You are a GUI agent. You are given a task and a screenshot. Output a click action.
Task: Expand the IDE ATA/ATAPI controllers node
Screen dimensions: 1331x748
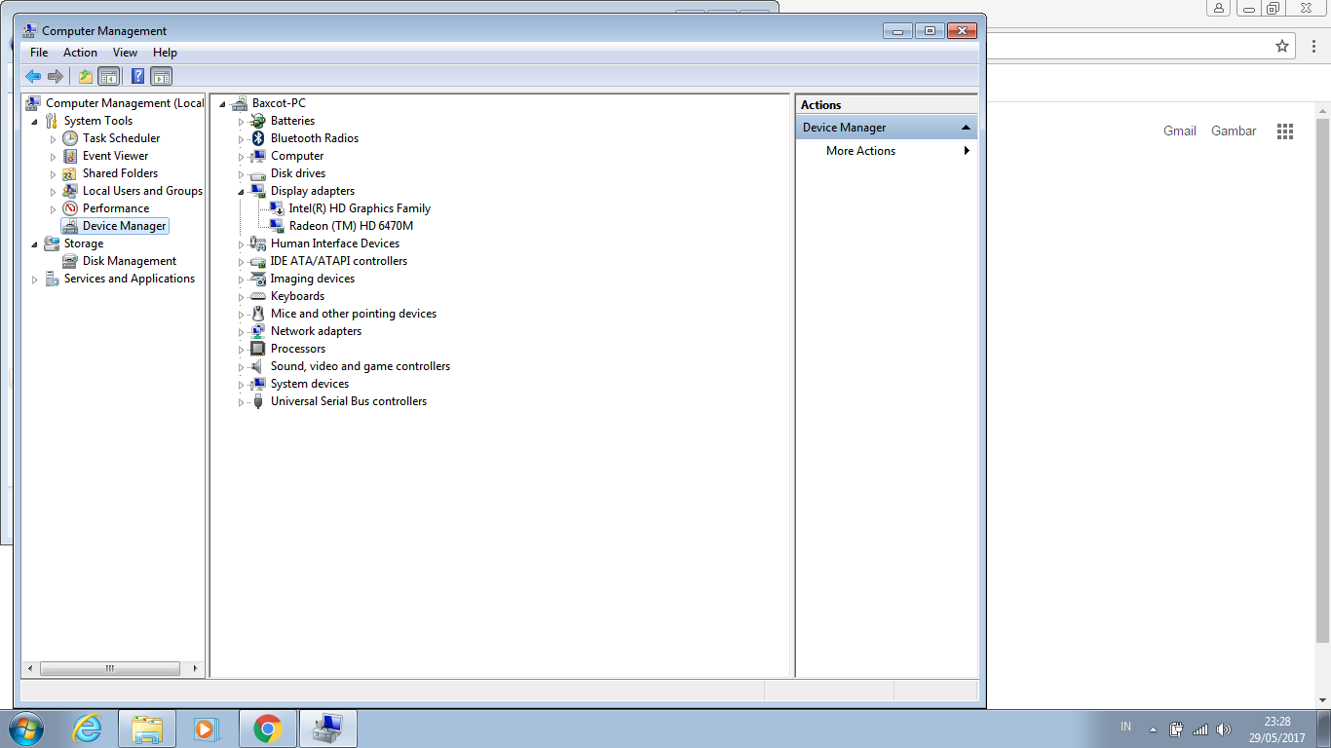pyautogui.click(x=242, y=261)
